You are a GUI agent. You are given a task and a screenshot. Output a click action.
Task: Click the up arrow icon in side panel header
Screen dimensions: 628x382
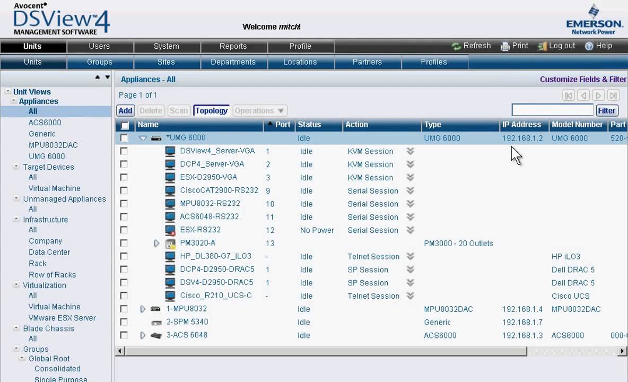[x=97, y=77]
